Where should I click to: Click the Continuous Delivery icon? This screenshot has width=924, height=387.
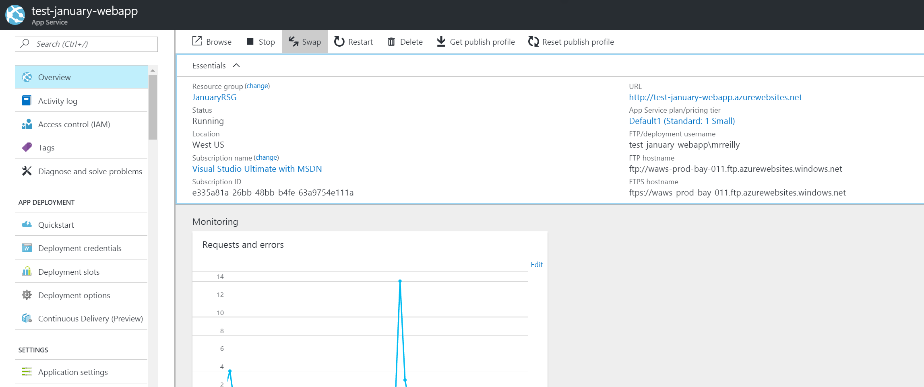point(27,318)
